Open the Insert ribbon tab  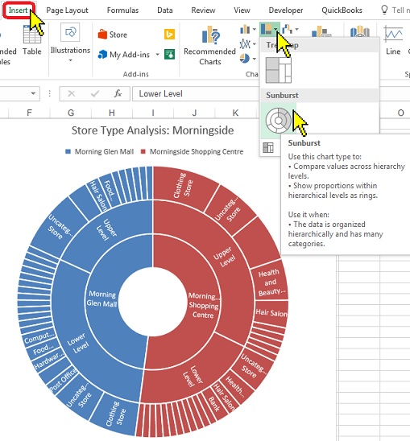(18, 10)
